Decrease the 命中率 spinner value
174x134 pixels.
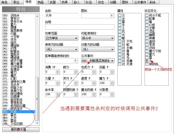[x=58, y=95]
